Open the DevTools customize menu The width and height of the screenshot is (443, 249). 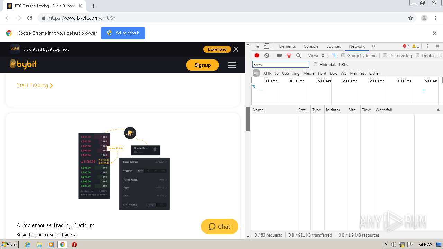(x=428, y=46)
